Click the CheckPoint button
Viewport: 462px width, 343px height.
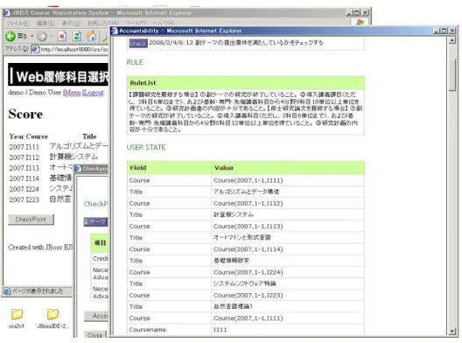click(x=31, y=220)
